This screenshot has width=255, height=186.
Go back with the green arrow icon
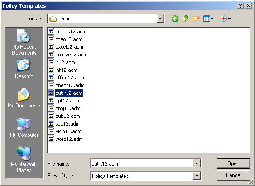175,19
